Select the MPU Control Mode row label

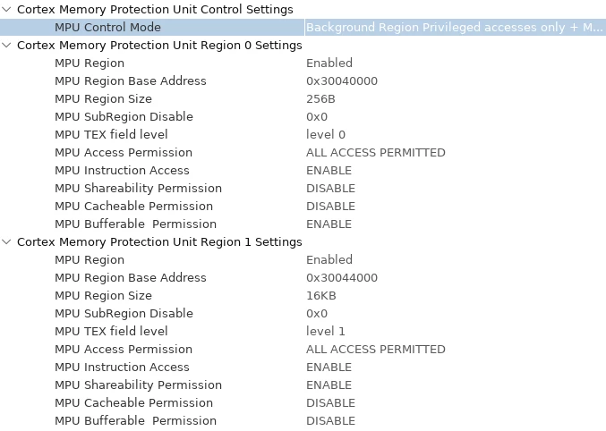(x=107, y=28)
